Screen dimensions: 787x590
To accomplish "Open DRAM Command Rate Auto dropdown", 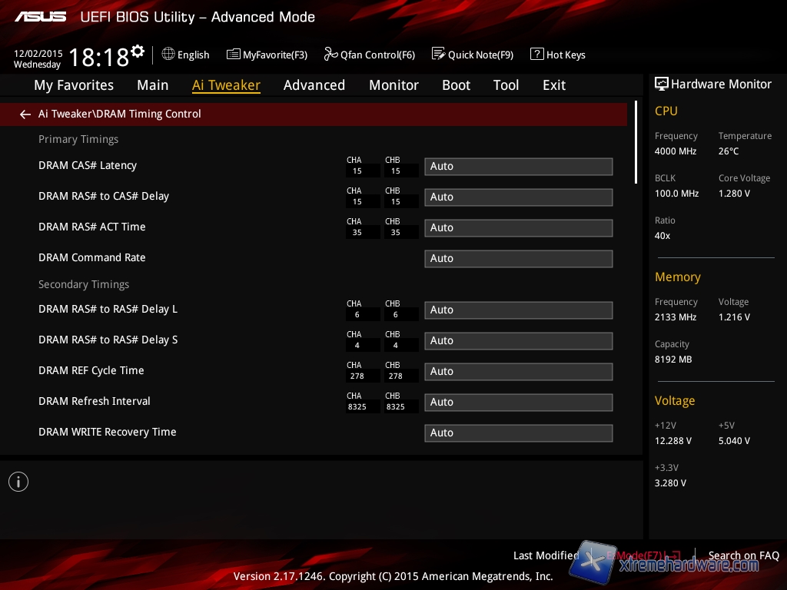I will point(518,259).
